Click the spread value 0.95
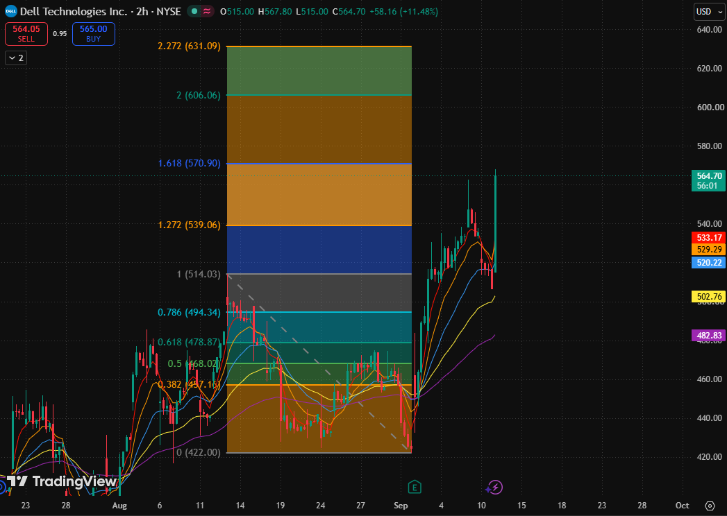This screenshot has height=516, width=727. click(60, 34)
